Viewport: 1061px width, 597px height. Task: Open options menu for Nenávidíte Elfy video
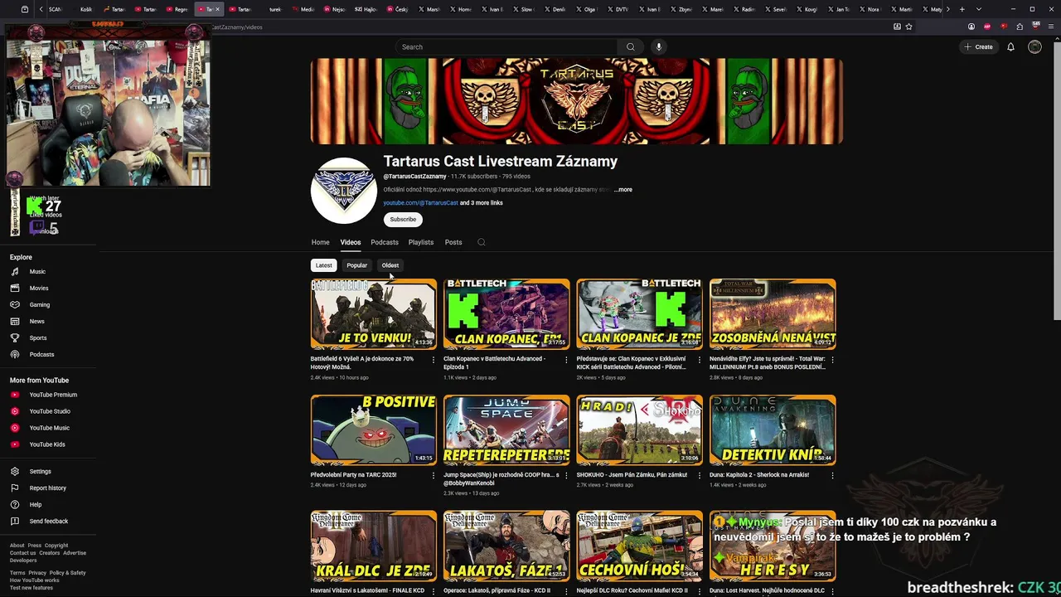pyautogui.click(x=832, y=360)
